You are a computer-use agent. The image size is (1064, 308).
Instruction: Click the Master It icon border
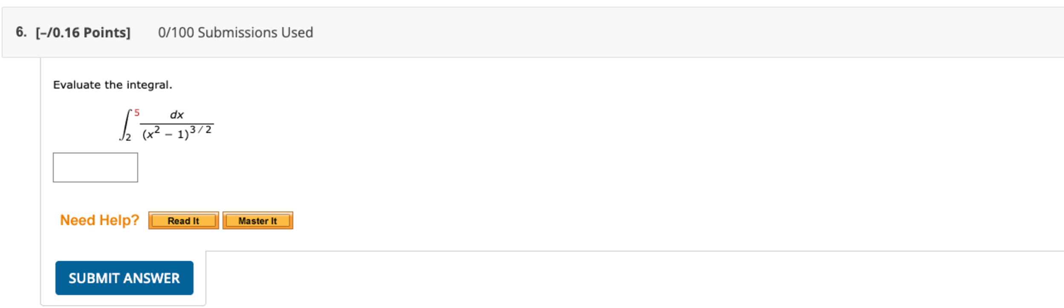(x=257, y=213)
